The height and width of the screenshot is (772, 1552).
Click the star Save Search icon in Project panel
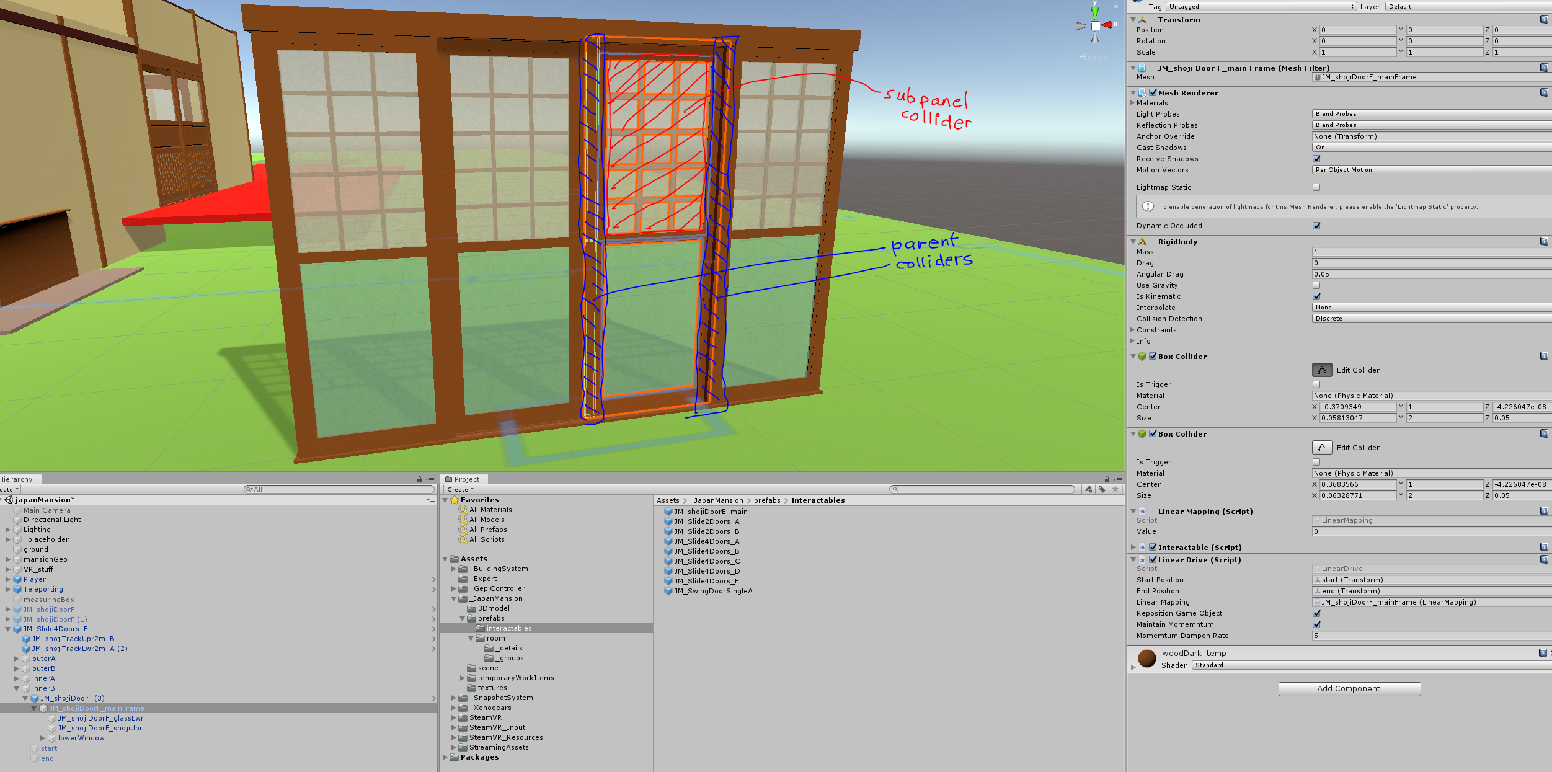(1115, 489)
